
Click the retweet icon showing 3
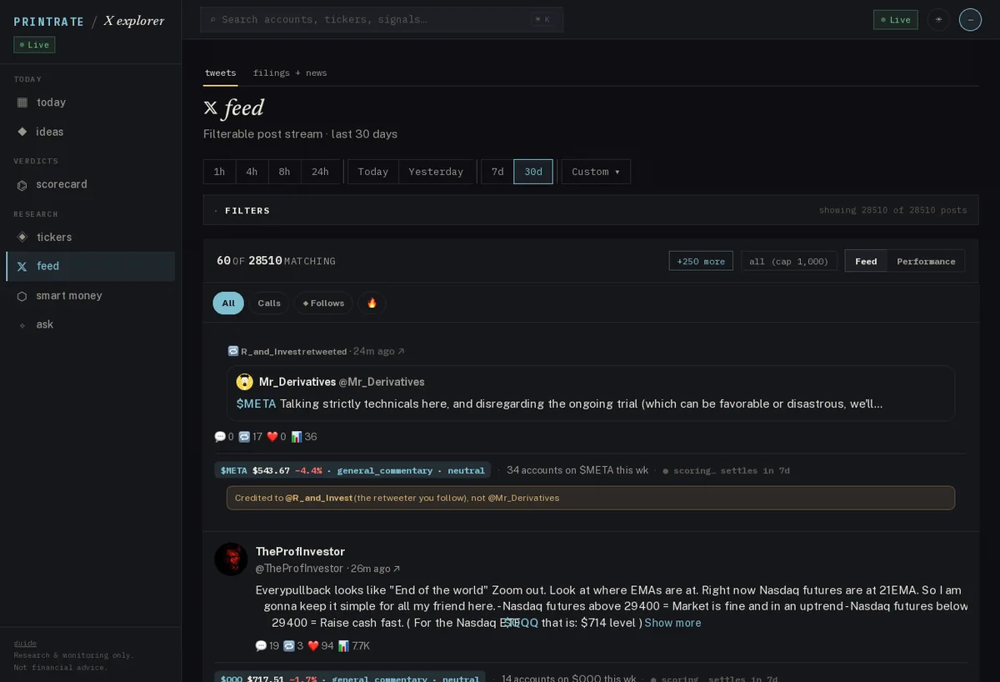(x=289, y=646)
